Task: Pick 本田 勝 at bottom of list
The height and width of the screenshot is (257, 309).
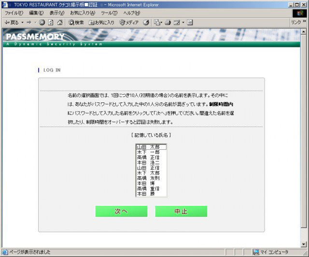Action: click(151, 194)
